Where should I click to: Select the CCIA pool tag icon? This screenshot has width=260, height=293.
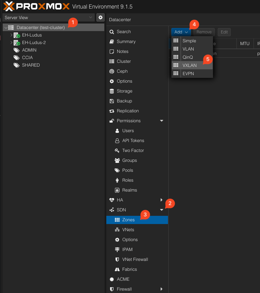click(x=16, y=58)
